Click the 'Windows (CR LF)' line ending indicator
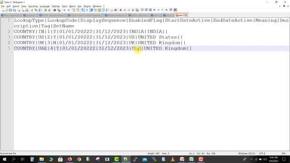Screen dimensions: 290x163 (x=246, y=153)
